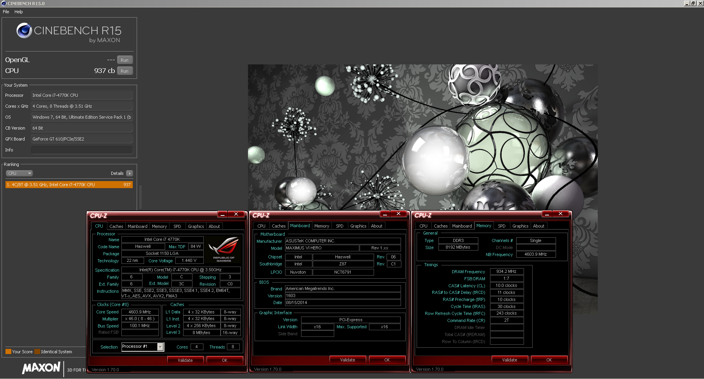Viewport: 704px width, 379px height.
Task: Open SPD tab in Memory CPU-Z window
Action: click(502, 226)
